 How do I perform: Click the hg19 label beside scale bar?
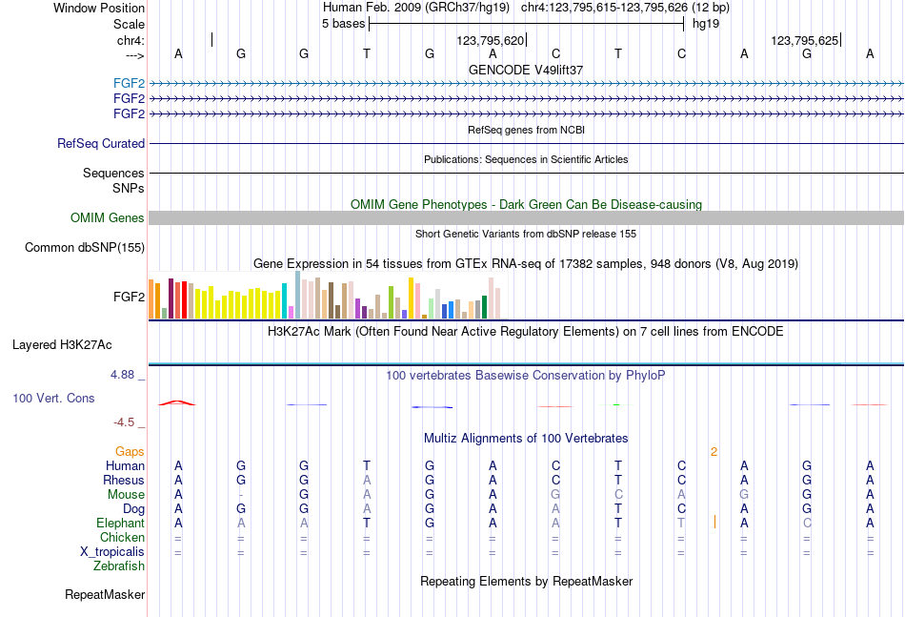coord(706,24)
